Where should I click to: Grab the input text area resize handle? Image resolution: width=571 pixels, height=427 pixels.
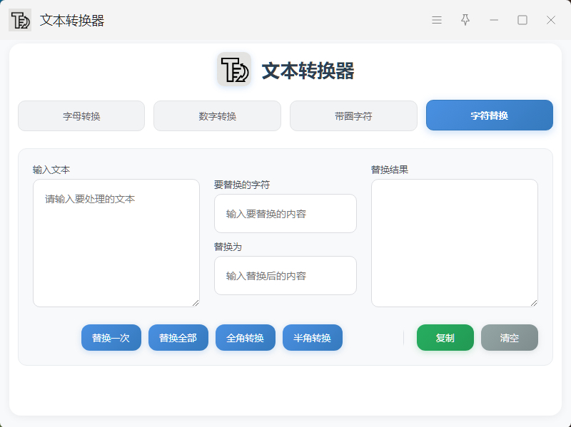click(x=196, y=303)
